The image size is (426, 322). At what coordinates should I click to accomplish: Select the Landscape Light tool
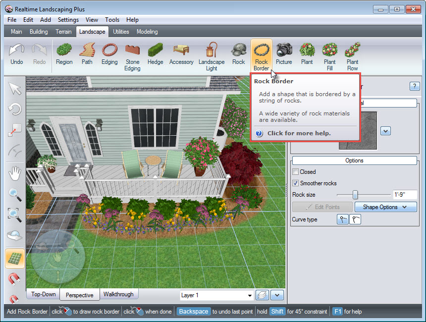tap(212, 57)
